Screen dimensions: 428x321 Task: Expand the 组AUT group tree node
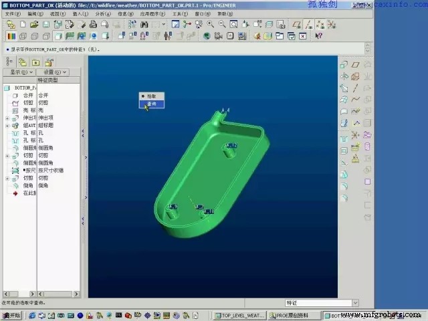click(x=7, y=126)
